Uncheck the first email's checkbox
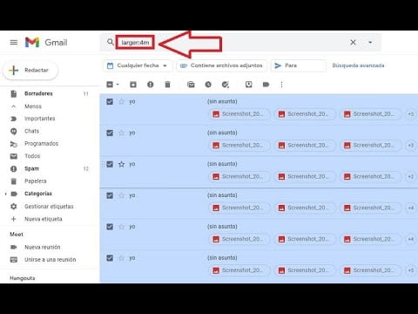This screenshot has width=418, height=314. 110,101
